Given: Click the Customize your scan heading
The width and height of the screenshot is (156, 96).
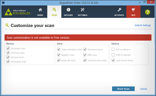Looking at the screenshot, I should pos(32,25).
